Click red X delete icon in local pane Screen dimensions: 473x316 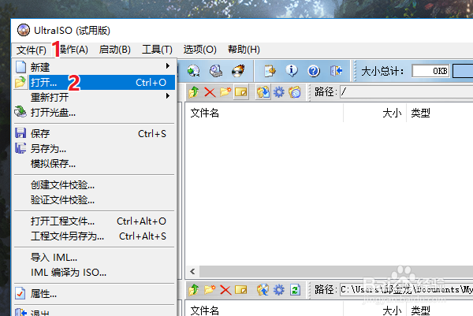(225, 290)
